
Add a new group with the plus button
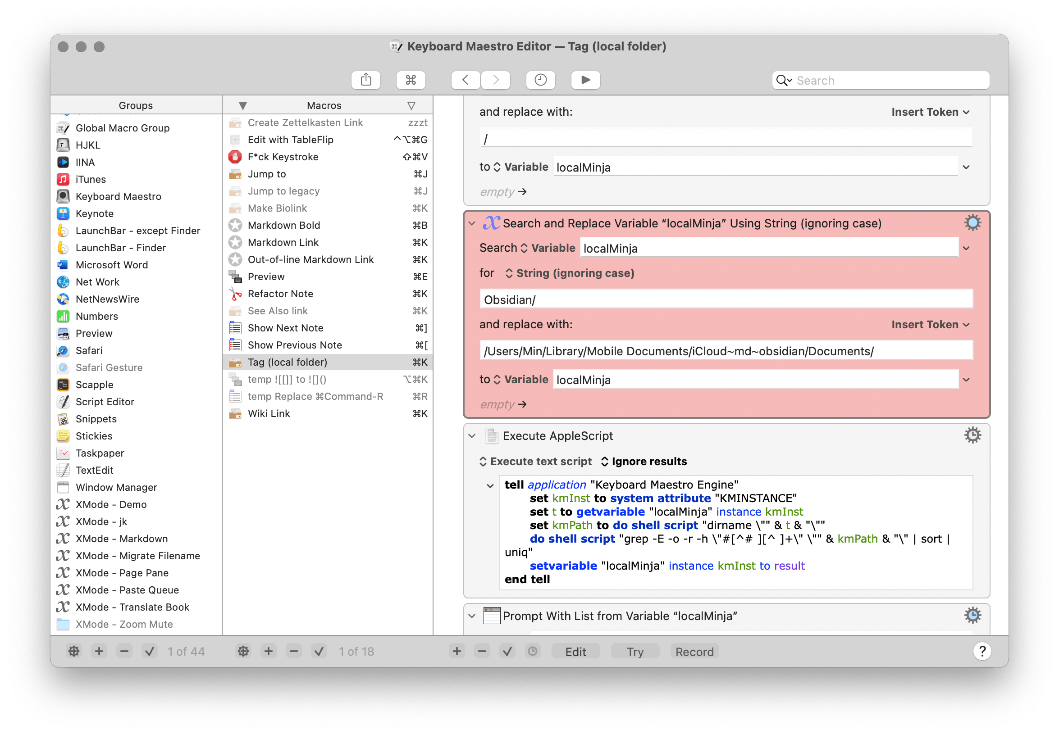(99, 652)
